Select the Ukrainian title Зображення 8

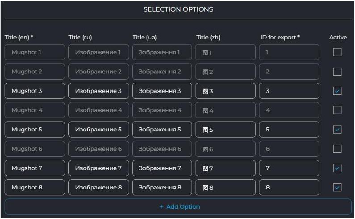(x=162, y=187)
